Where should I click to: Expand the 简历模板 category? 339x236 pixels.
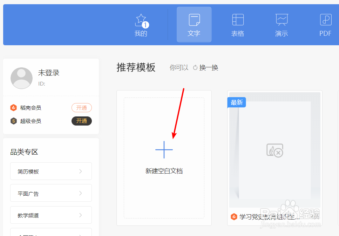(51, 171)
